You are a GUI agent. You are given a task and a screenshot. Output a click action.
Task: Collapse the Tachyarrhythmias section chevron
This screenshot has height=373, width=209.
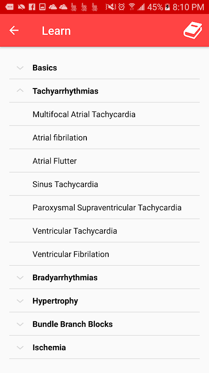[20, 90]
